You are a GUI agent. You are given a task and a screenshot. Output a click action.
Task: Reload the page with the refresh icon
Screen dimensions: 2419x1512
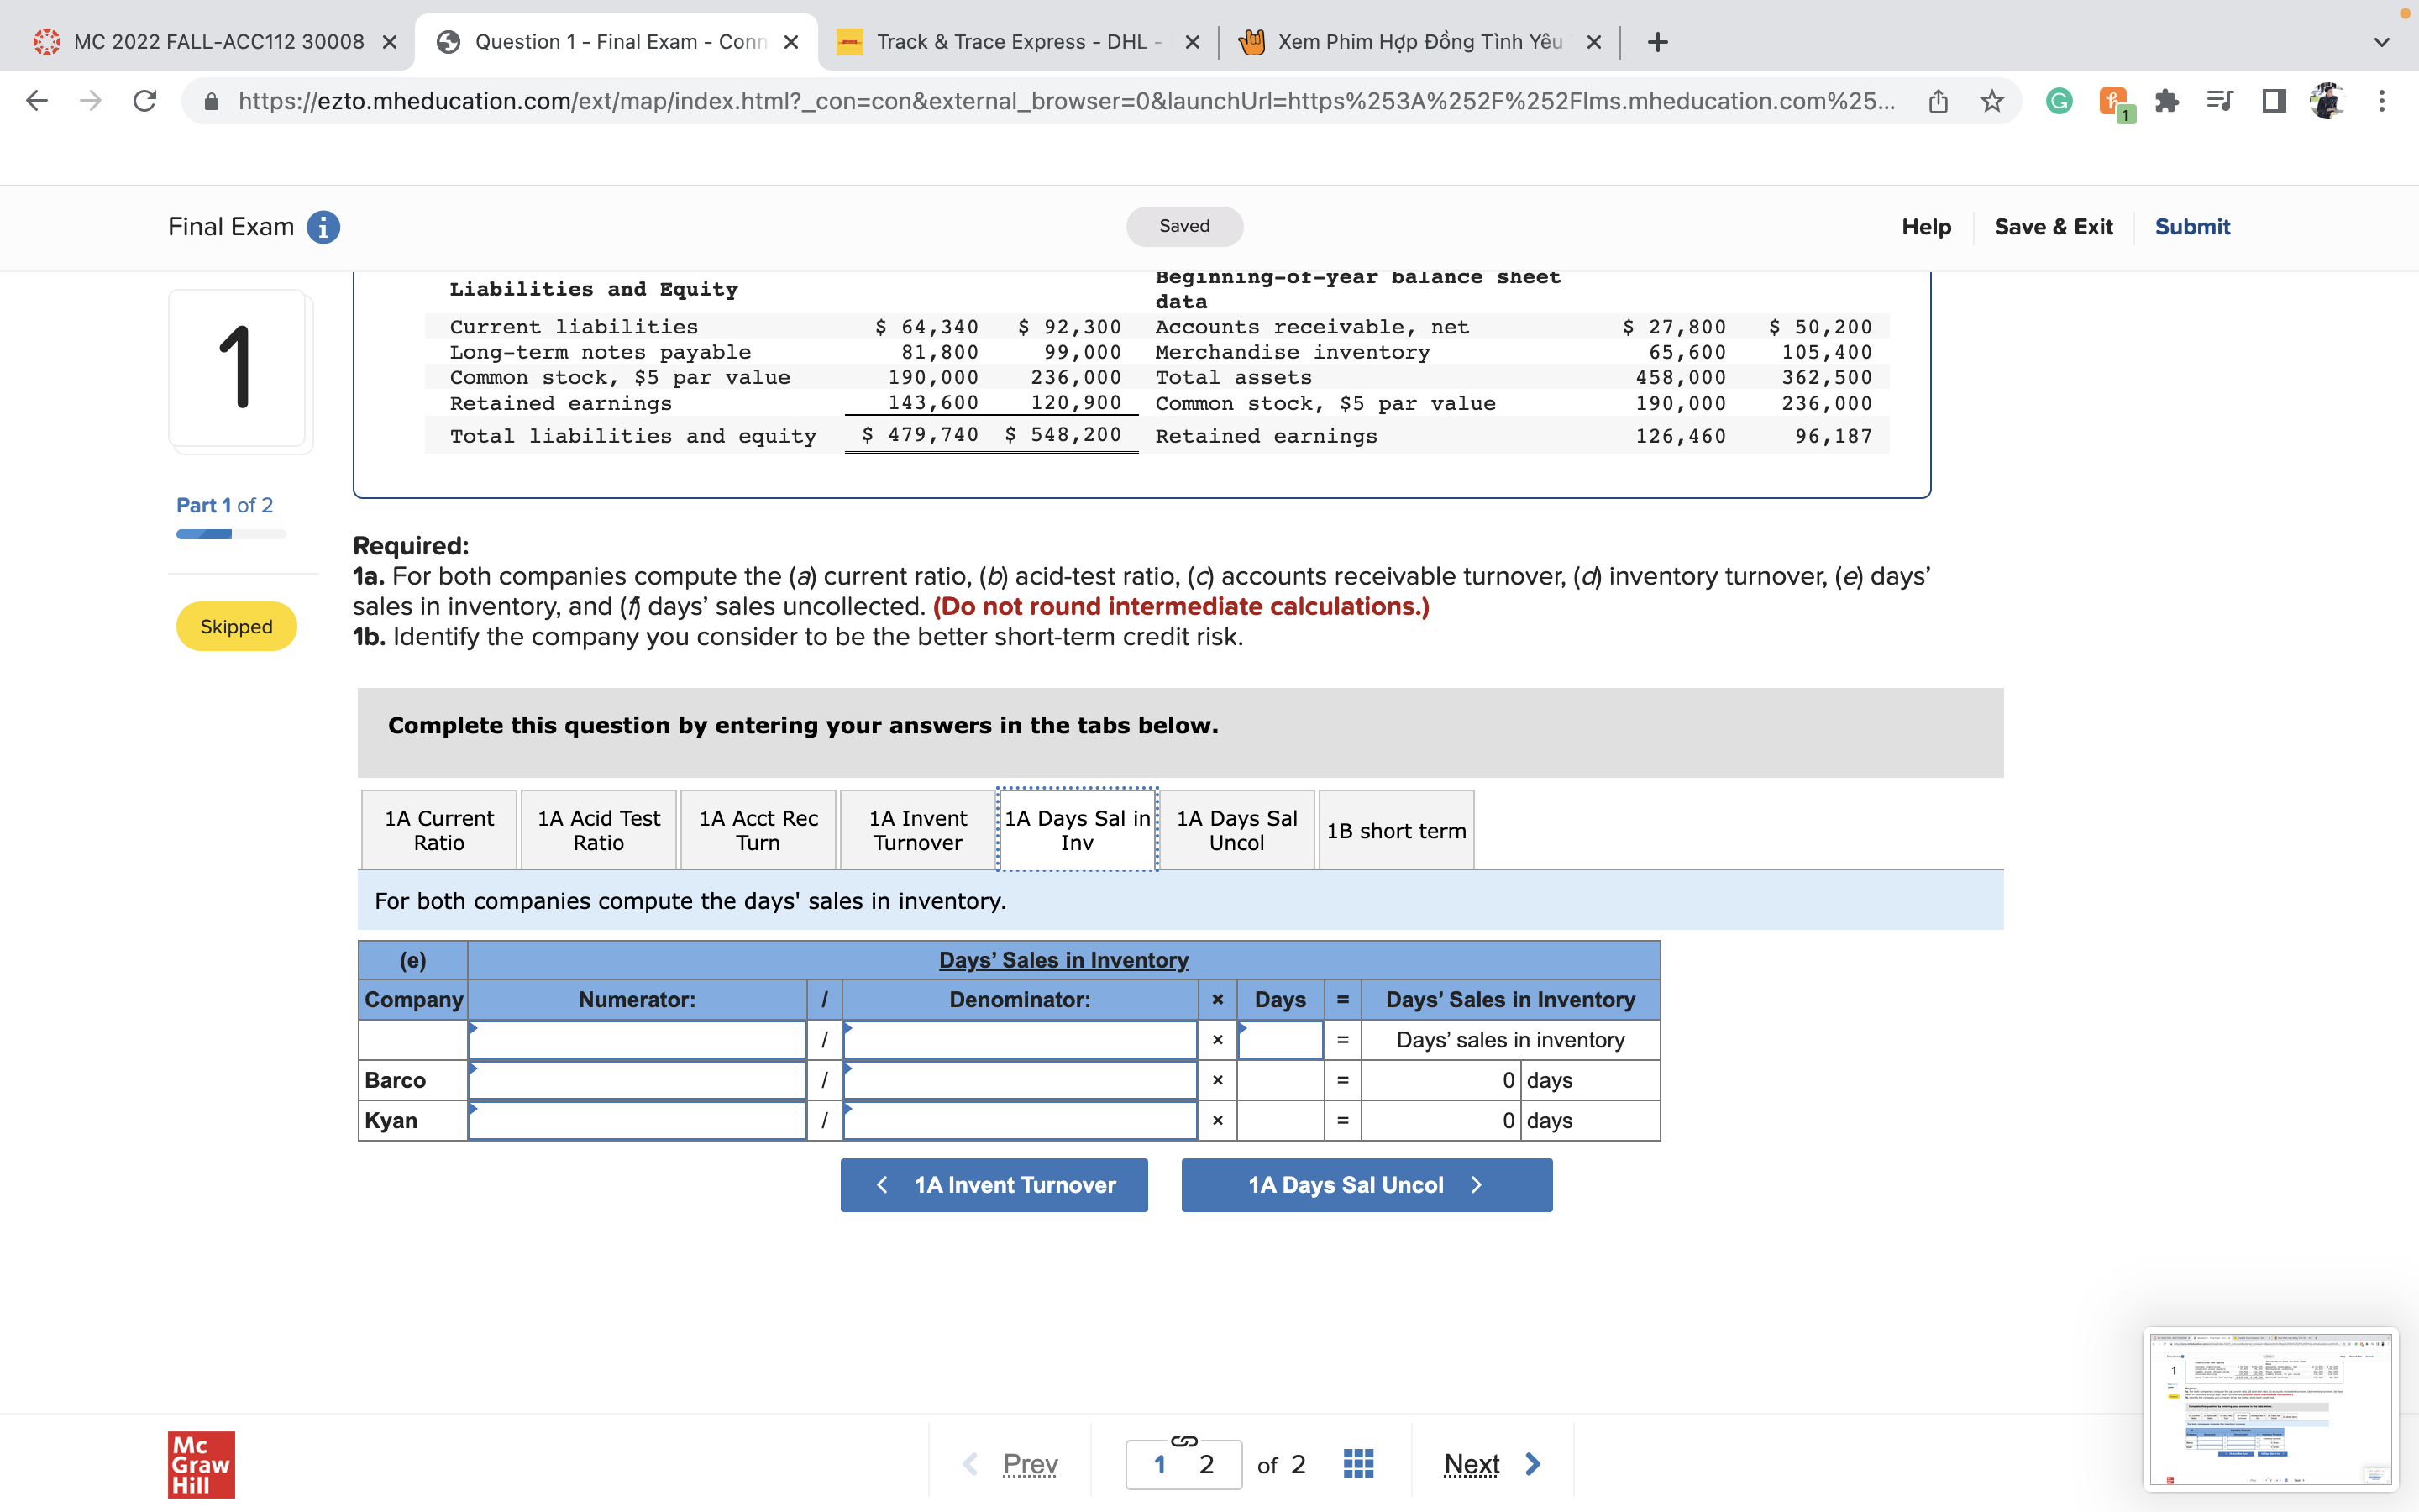pos(145,101)
